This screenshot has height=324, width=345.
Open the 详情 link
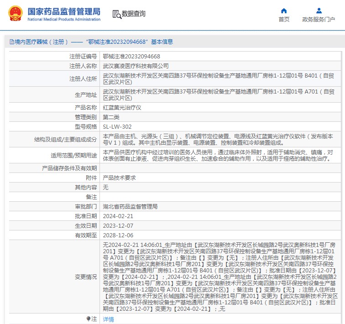coord(108,319)
